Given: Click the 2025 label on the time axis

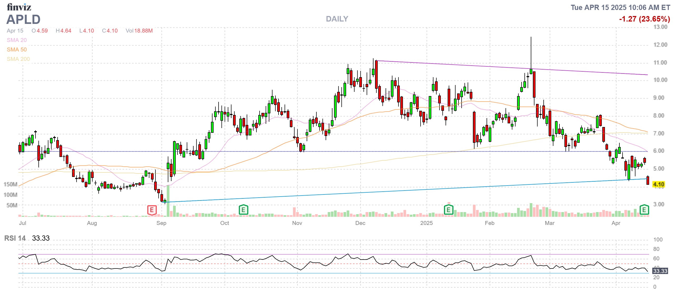Looking at the screenshot, I should pyautogui.click(x=426, y=223).
